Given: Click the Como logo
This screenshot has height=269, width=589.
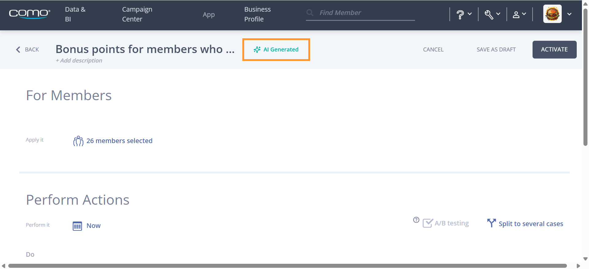Looking at the screenshot, I should [29, 14].
